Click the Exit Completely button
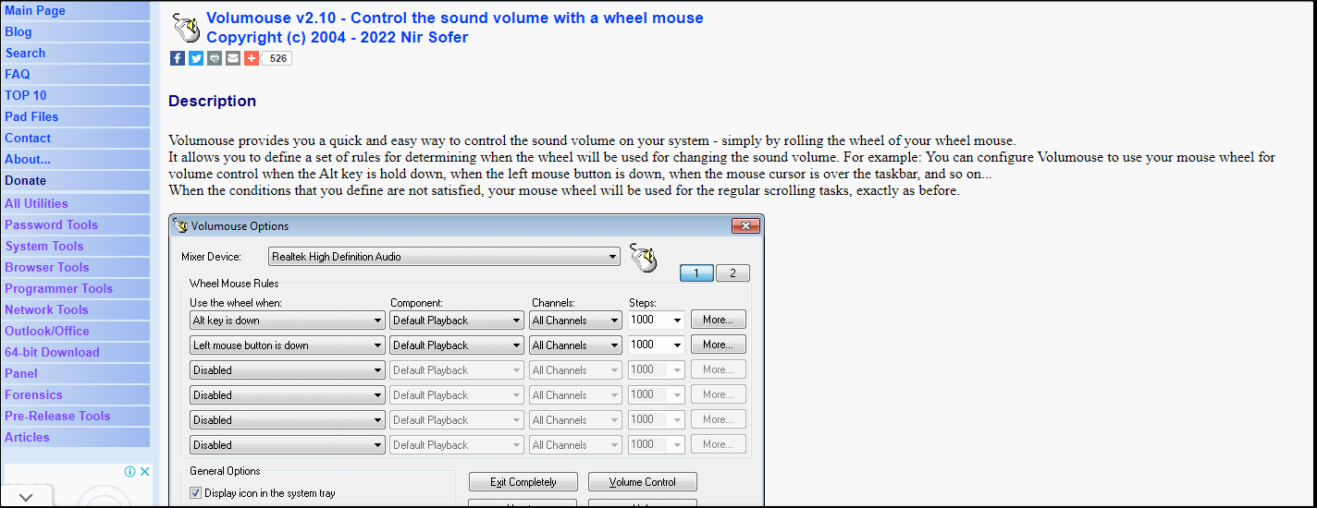 (x=523, y=482)
